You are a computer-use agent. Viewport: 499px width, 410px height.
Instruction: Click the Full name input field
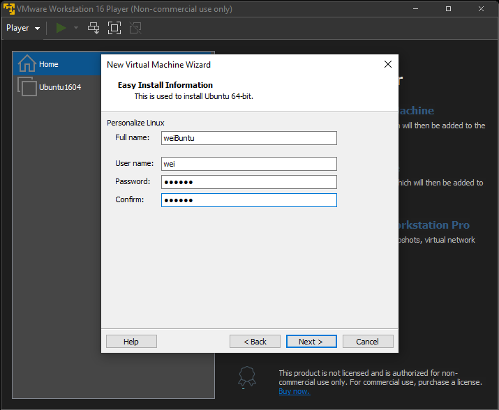coord(249,138)
